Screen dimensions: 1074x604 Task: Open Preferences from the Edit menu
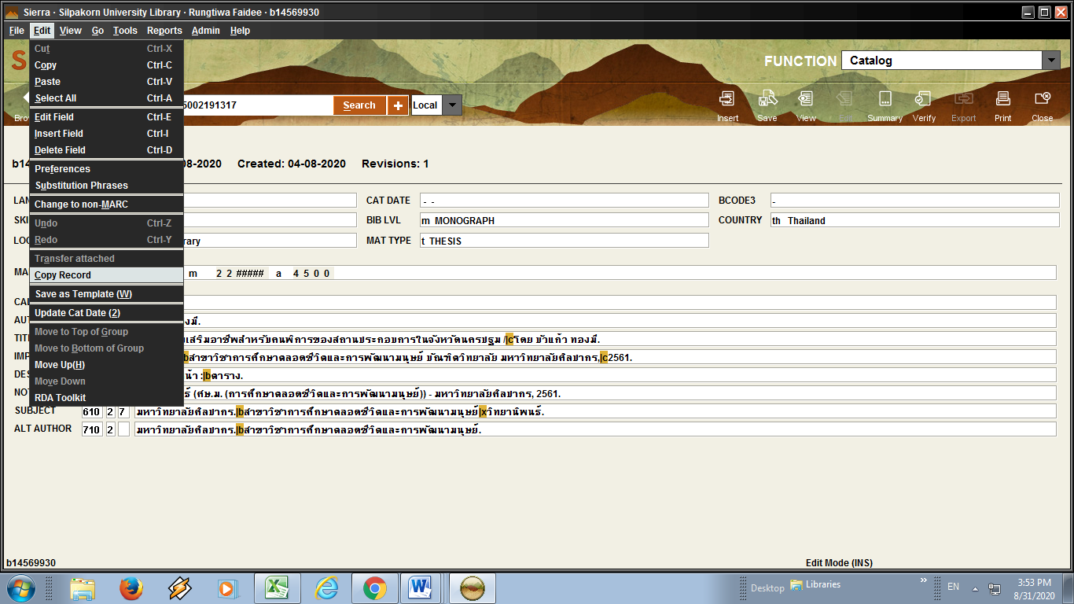tap(106, 169)
